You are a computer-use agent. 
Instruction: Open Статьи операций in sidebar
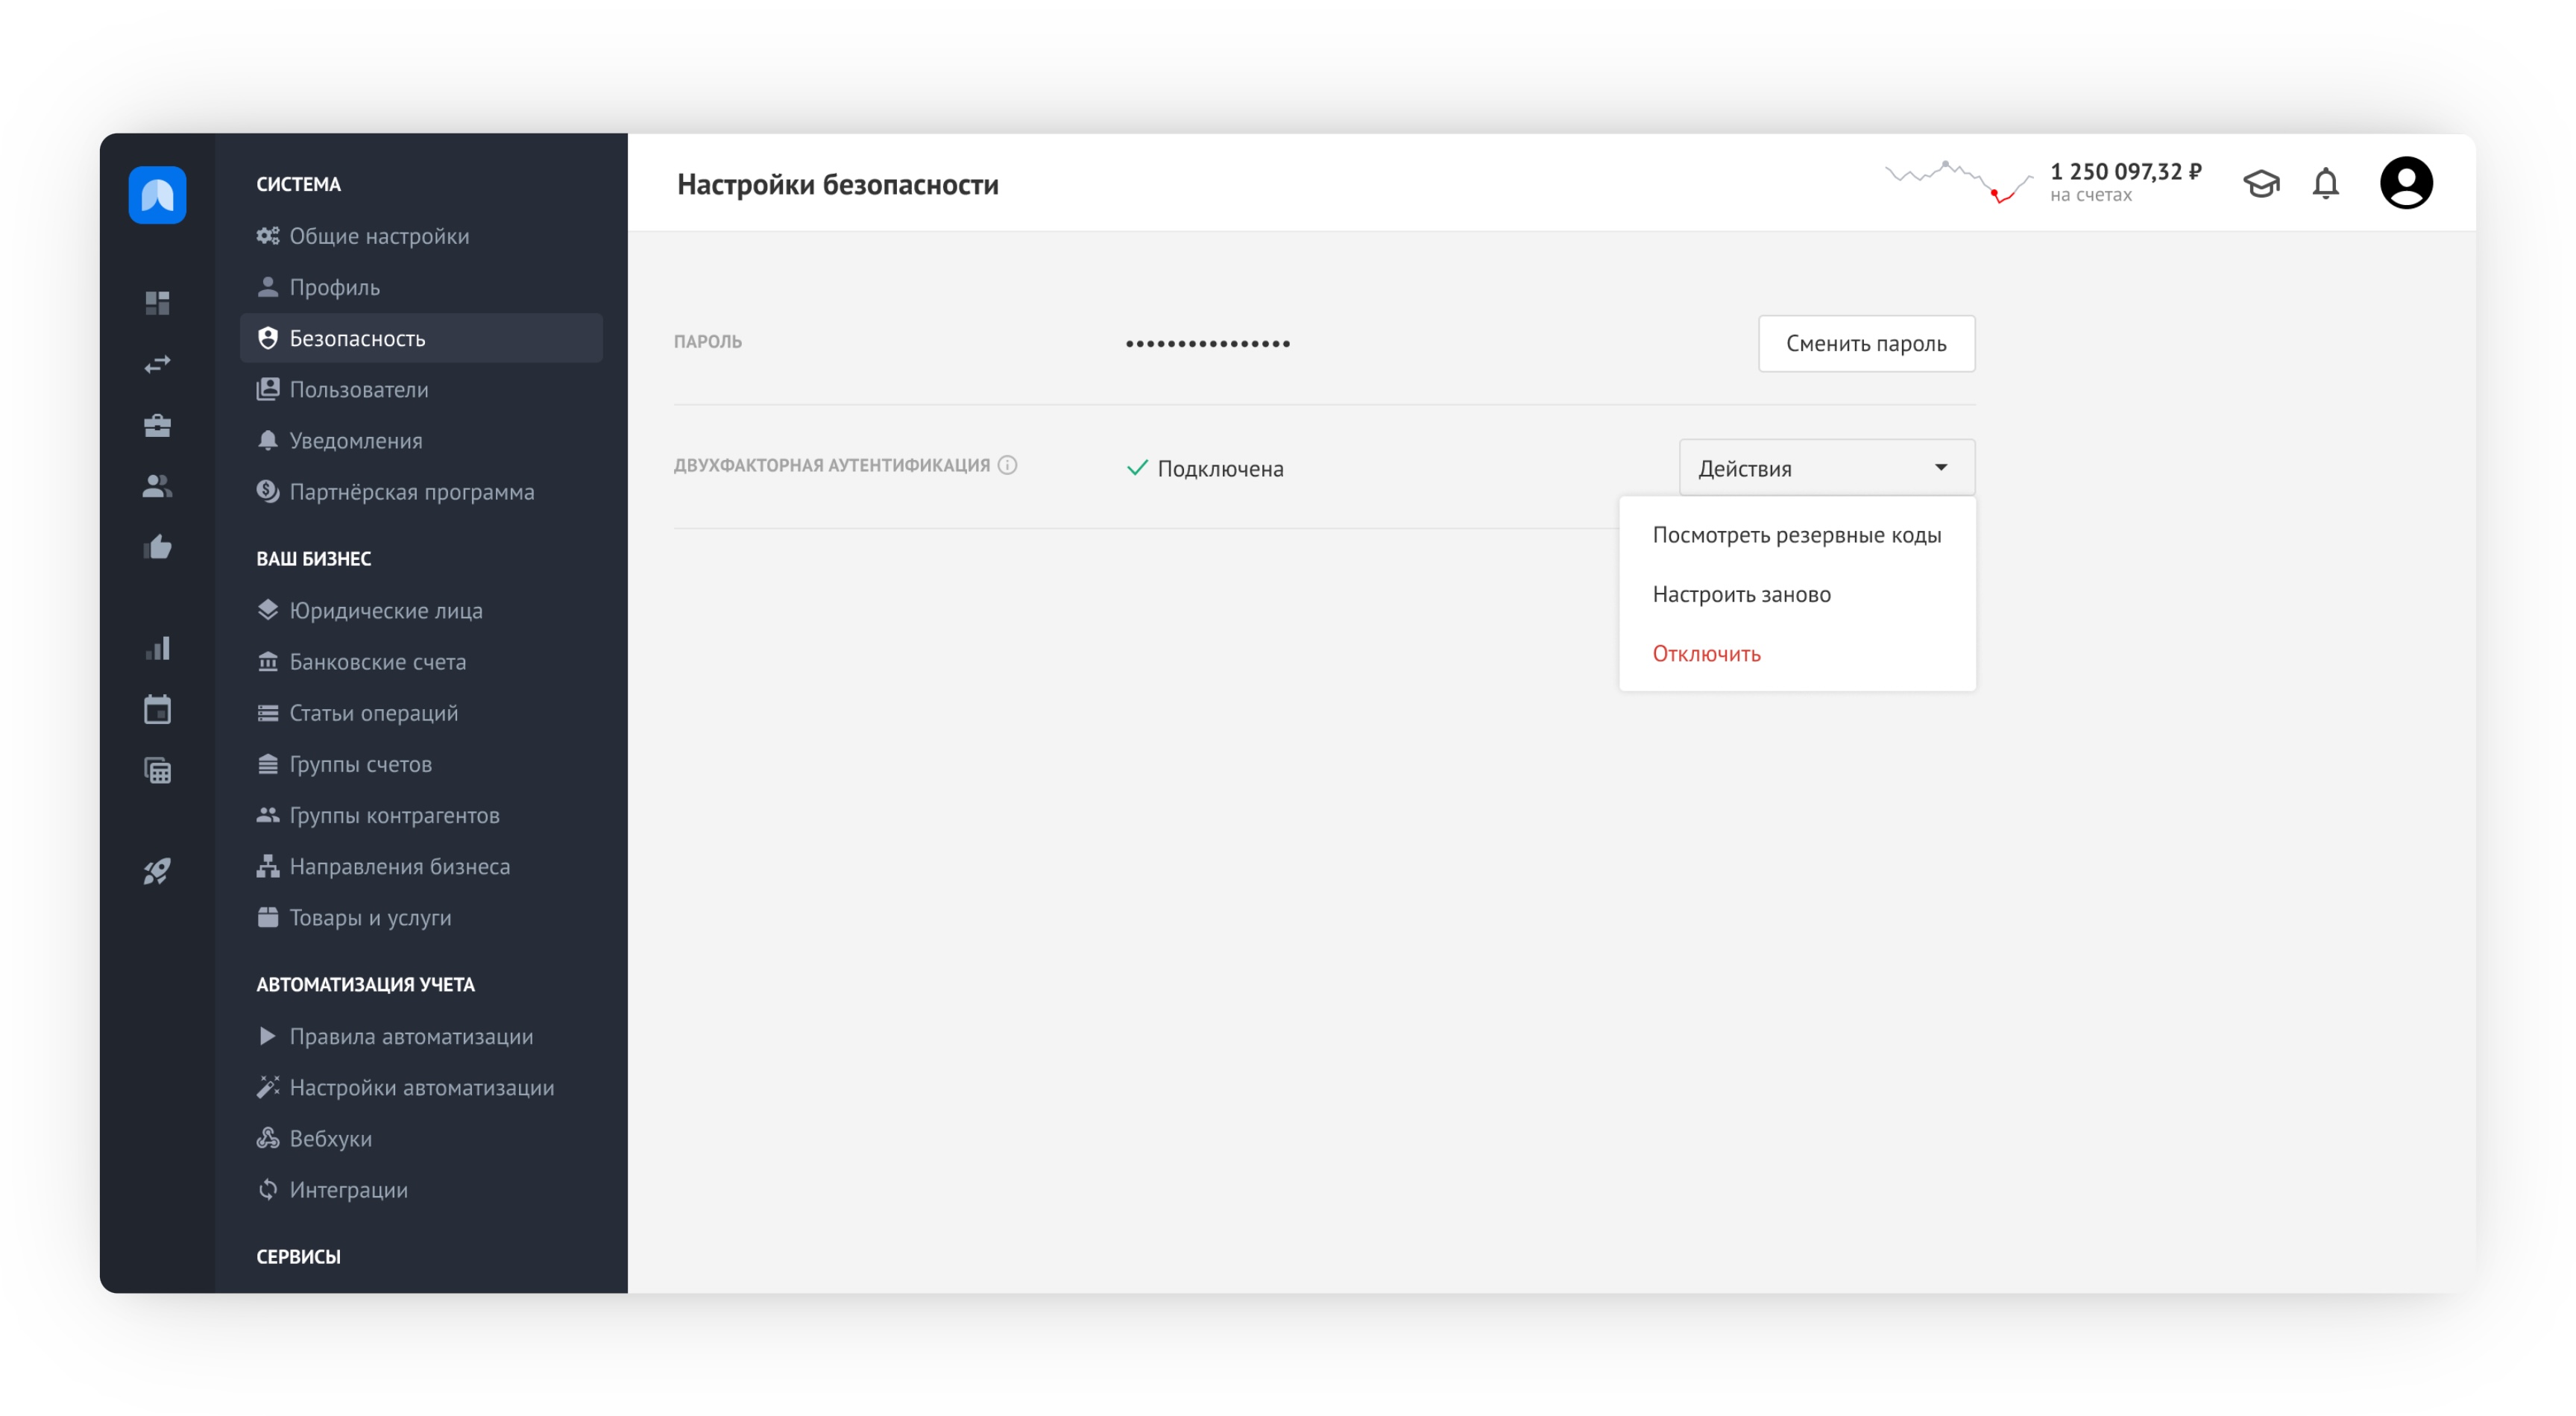pos(421,713)
